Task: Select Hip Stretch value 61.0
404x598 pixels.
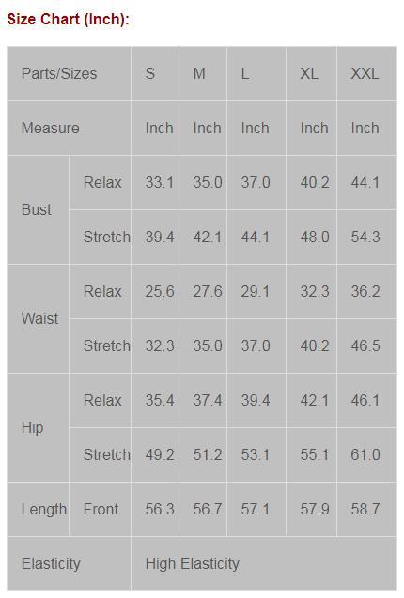Action: 365,454
